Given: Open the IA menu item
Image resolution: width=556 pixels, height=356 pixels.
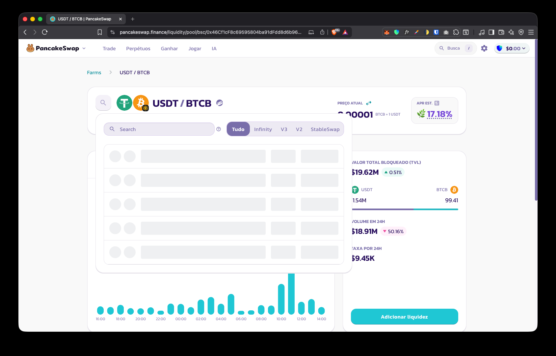Looking at the screenshot, I should tap(214, 49).
